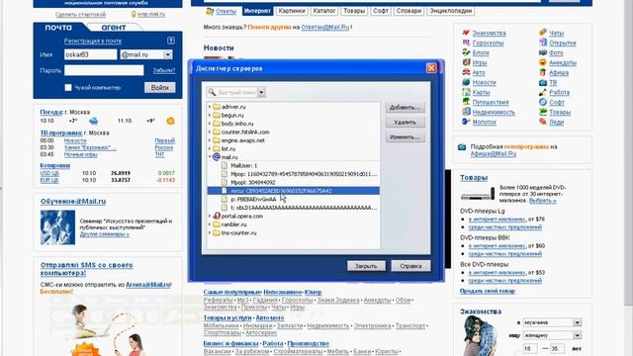The image size is (633, 356).
Task: Expand the rambler.ru tree node
Action: (210, 224)
